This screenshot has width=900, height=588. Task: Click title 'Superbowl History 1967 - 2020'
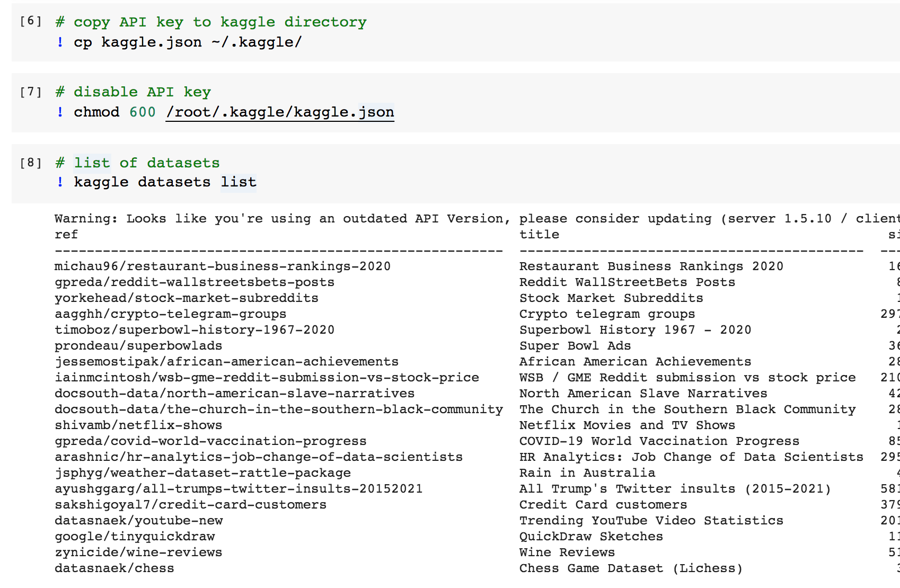click(x=636, y=329)
